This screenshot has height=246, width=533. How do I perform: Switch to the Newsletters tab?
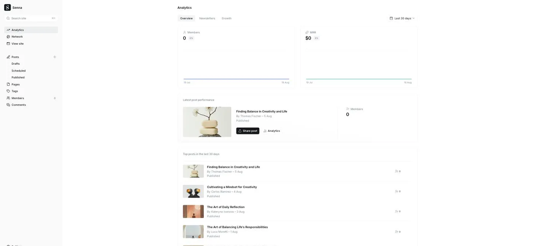coord(207,18)
